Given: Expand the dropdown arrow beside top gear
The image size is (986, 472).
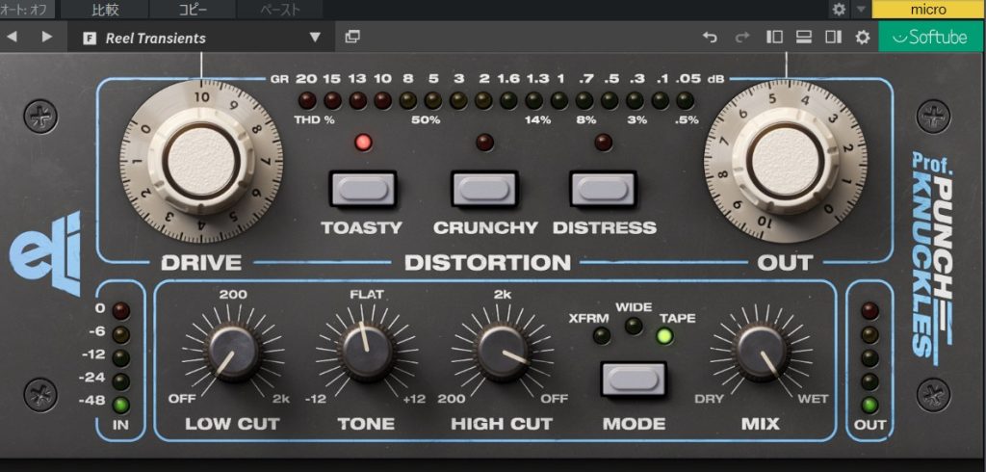Looking at the screenshot, I should point(860,10).
